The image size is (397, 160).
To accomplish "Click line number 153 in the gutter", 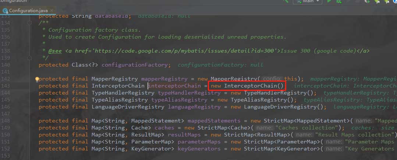I will (x=6, y=156).
